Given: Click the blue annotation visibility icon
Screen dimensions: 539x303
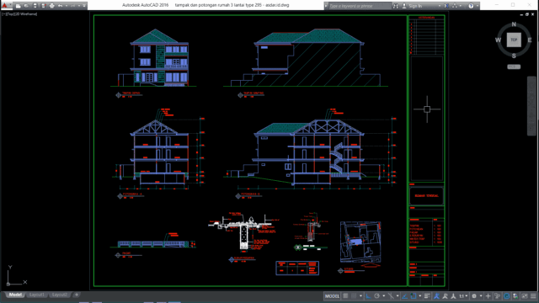Looking at the screenshot, I should tap(436, 296).
